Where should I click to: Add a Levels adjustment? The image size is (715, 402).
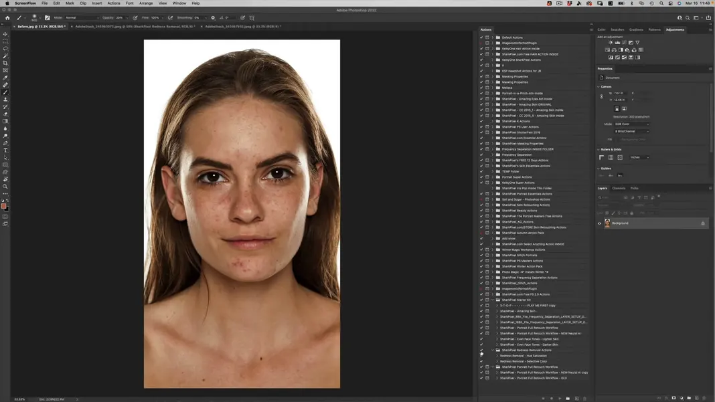click(617, 42)
